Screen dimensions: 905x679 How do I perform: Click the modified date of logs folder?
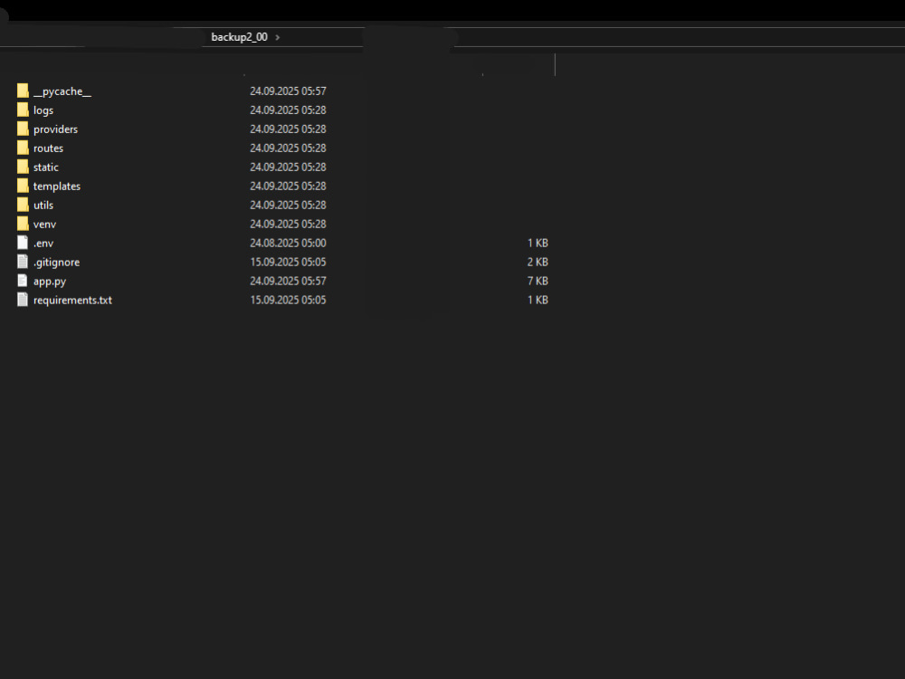point(288,110)
